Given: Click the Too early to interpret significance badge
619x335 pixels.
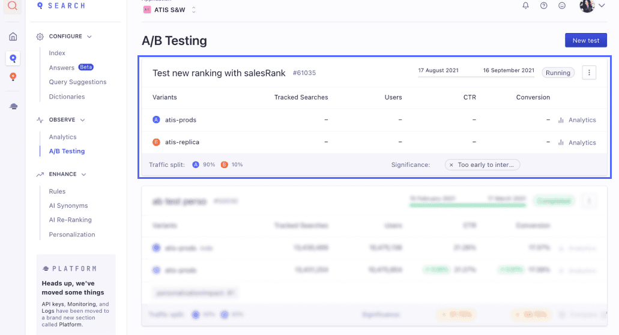Looking at the screenshot, I should point(482,164).
